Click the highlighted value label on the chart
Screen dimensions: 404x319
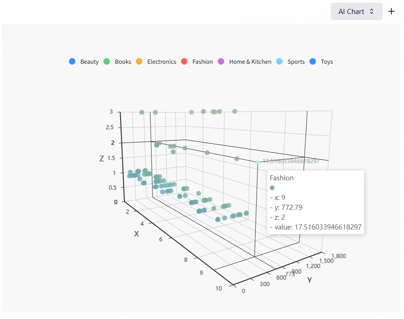(291, 161)
